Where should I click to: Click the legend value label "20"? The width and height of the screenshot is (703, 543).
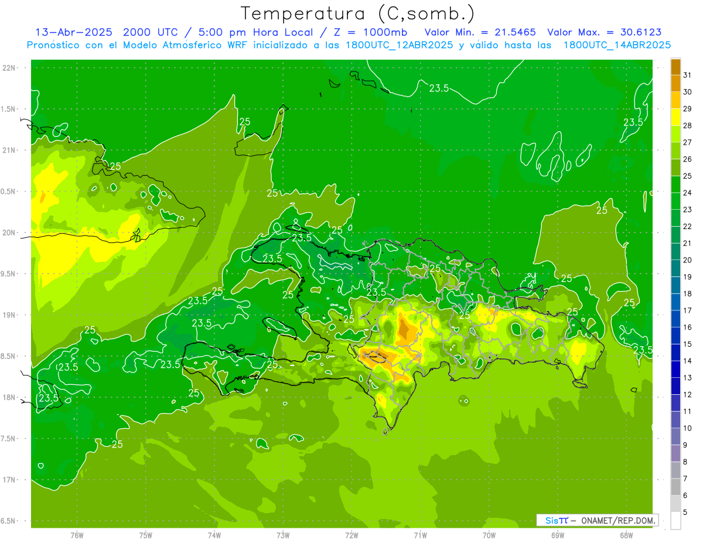coord(687,260)
